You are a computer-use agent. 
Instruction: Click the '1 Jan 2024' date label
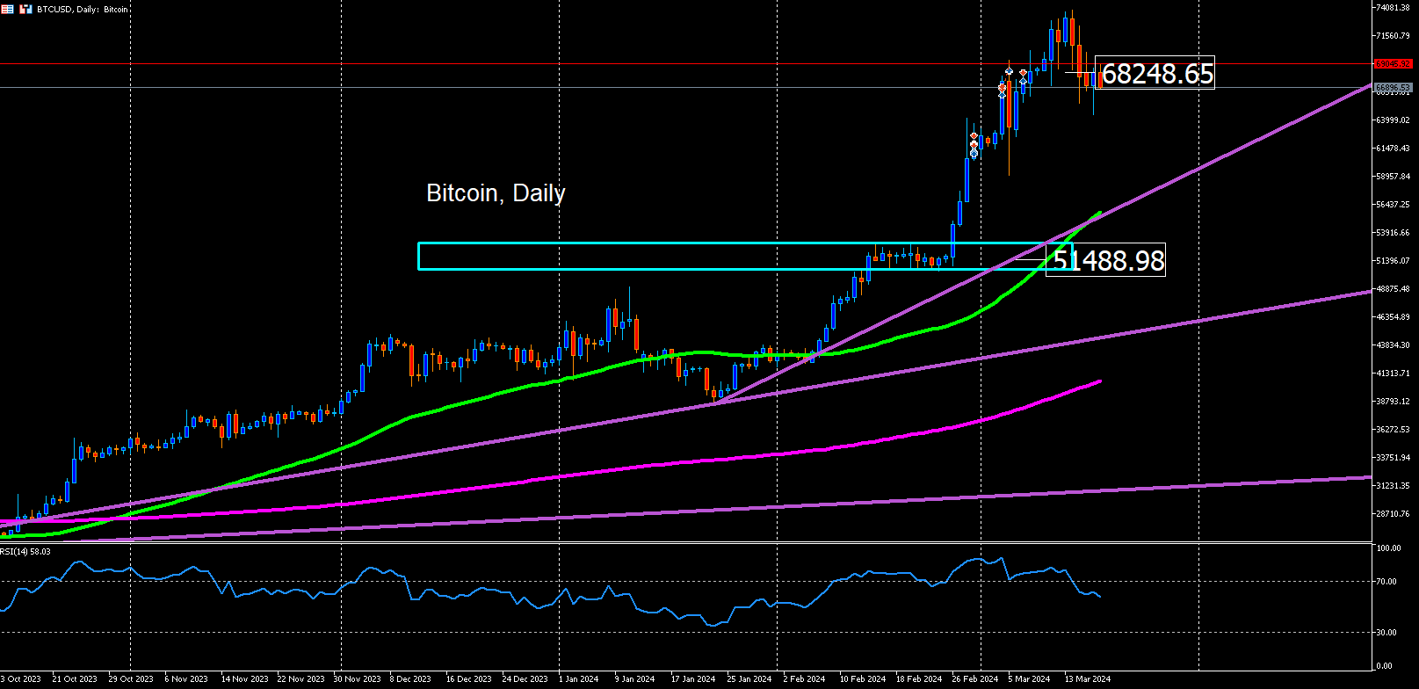click(579, 678)
